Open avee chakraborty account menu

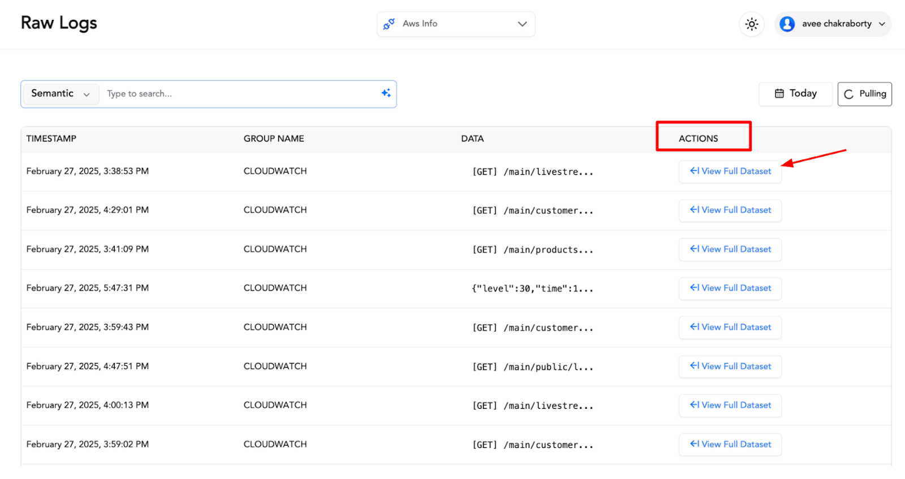[x=833, y=24]
